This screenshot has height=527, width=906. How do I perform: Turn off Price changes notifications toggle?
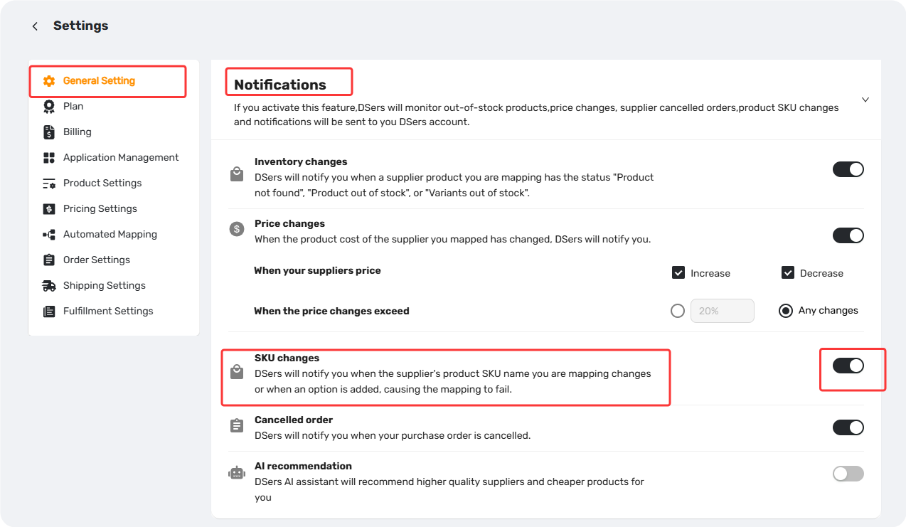pyautogui.click(x=848, y=235)
